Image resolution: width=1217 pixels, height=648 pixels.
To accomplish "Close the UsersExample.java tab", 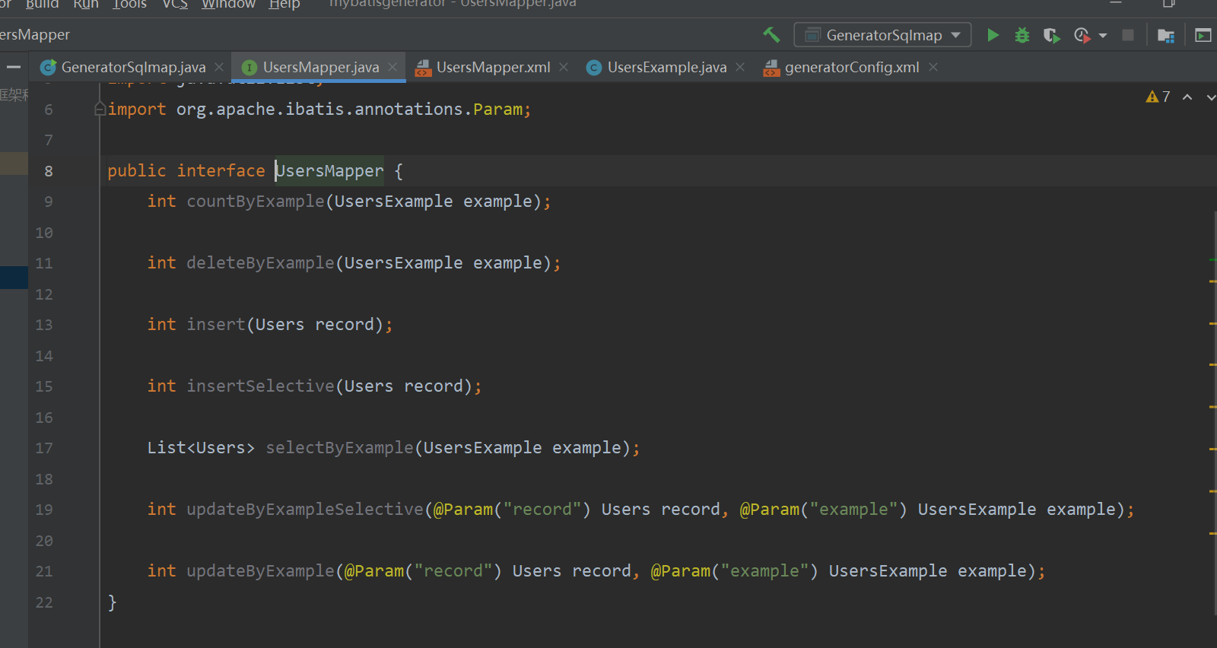I will (x=740, y=67).
